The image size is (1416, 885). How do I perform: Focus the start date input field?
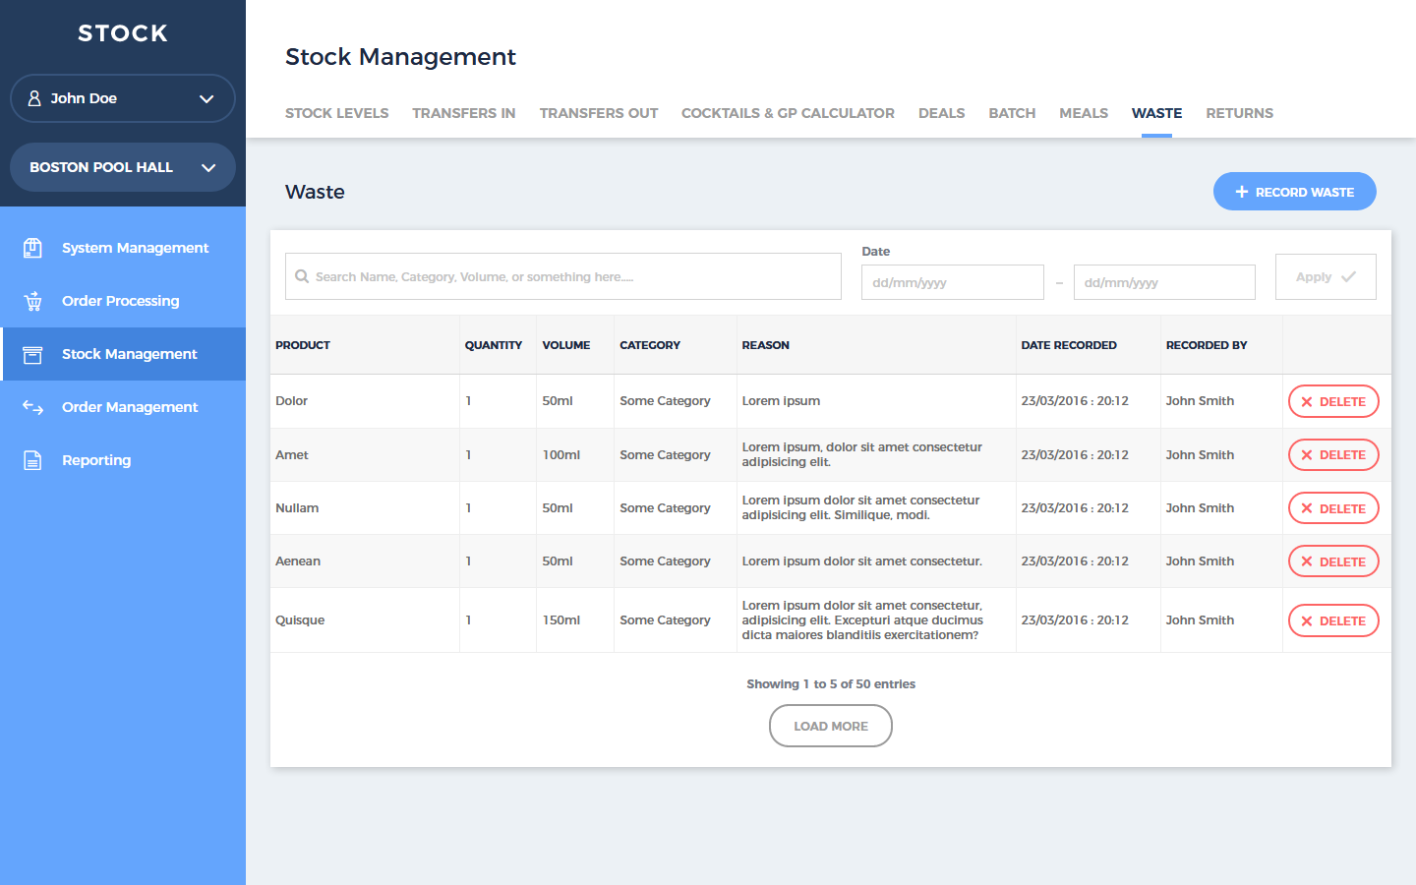click(952, 282)
